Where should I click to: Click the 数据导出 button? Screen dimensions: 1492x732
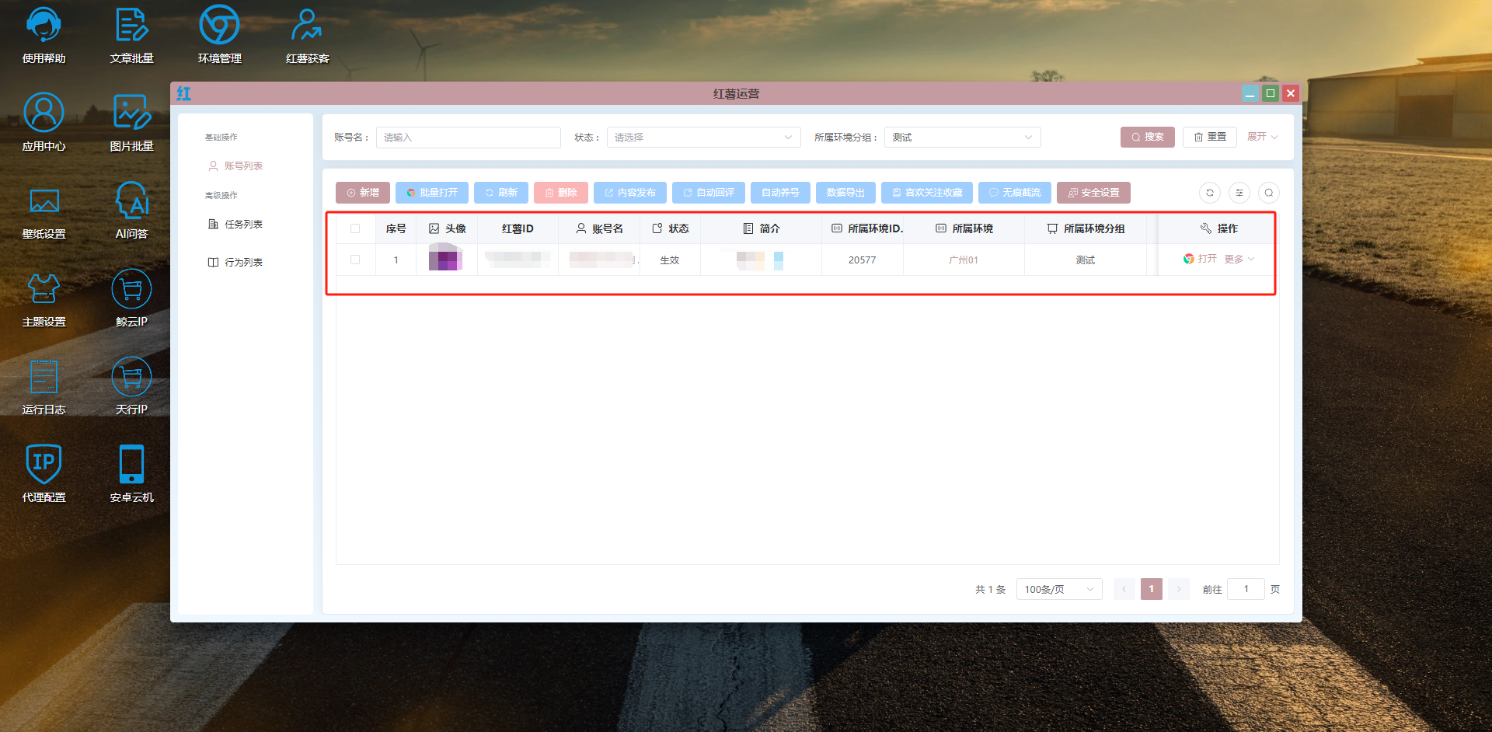pos(845,193)
